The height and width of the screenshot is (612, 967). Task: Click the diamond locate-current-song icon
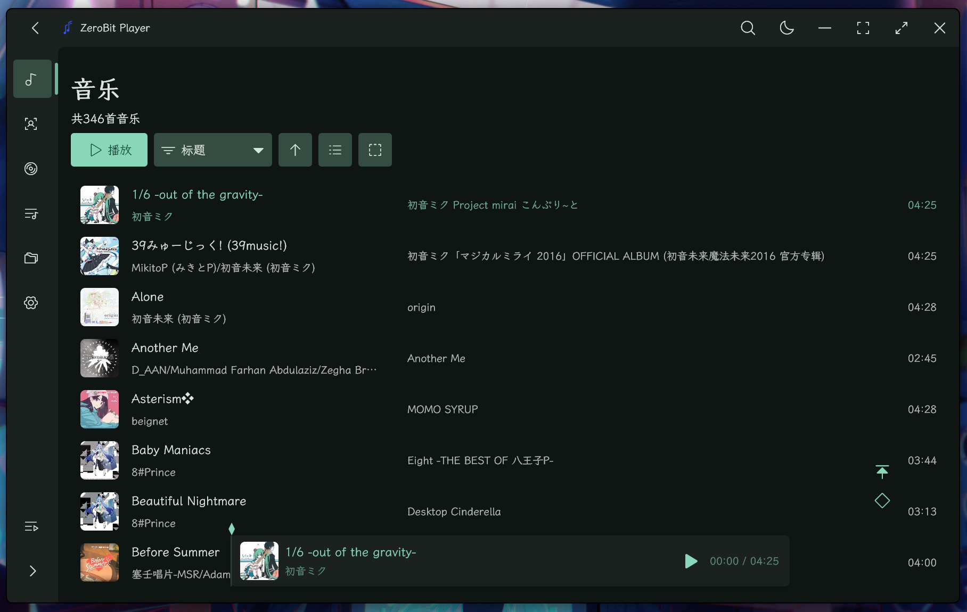pyautogui.click(x=882, y=500)
